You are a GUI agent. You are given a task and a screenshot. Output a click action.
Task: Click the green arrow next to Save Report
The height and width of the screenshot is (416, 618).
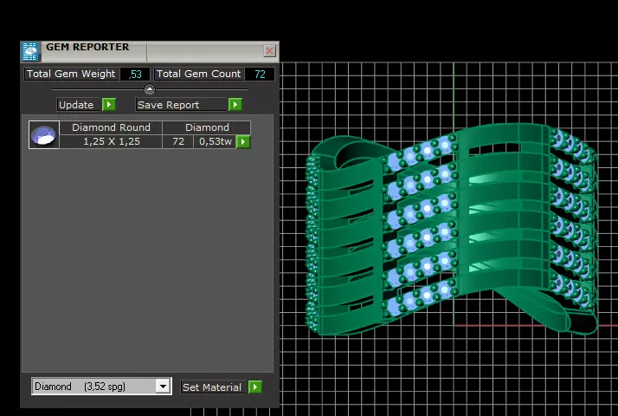(x=235, y=105)
